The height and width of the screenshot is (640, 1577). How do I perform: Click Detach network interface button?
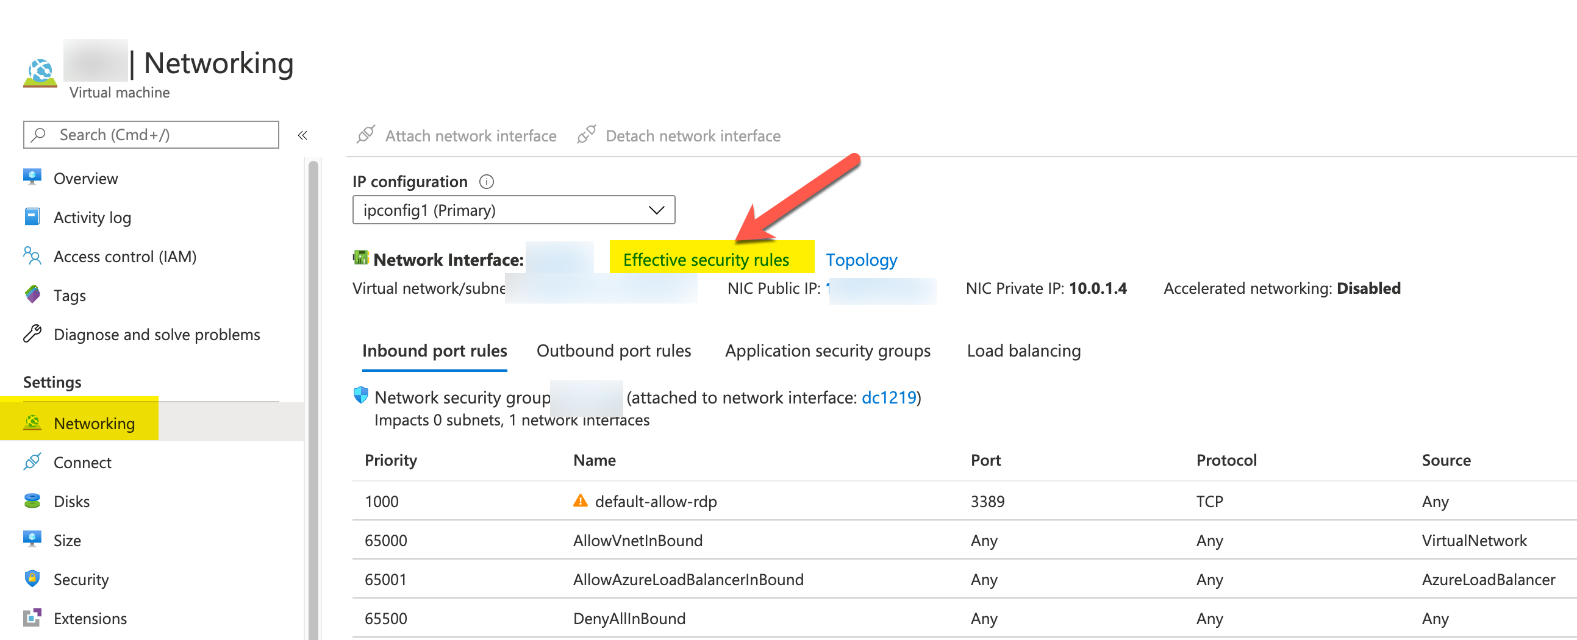coord(679,135)
